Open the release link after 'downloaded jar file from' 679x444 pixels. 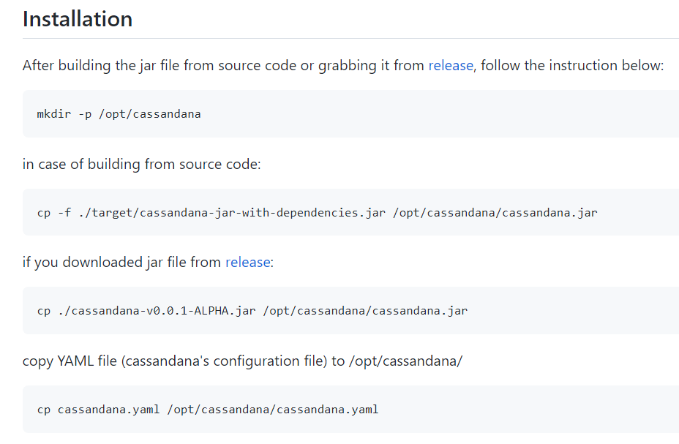point(248,263)
